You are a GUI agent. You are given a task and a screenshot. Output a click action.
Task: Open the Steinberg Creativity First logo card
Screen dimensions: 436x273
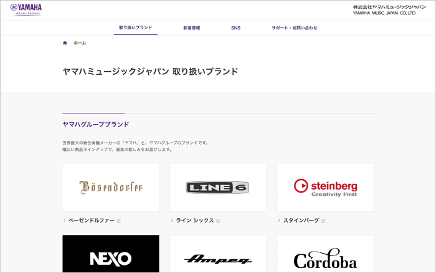tap(325, 187)
